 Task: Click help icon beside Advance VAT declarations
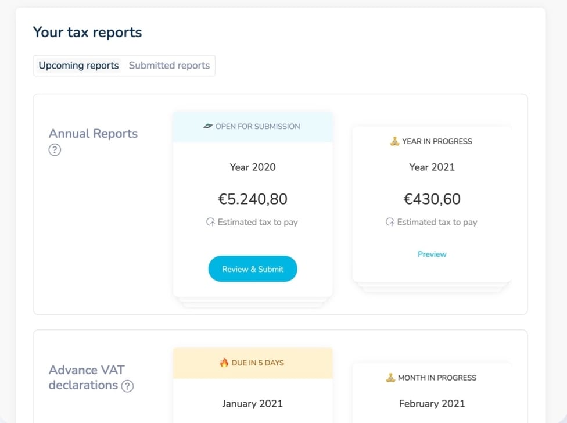coord(127,386)
